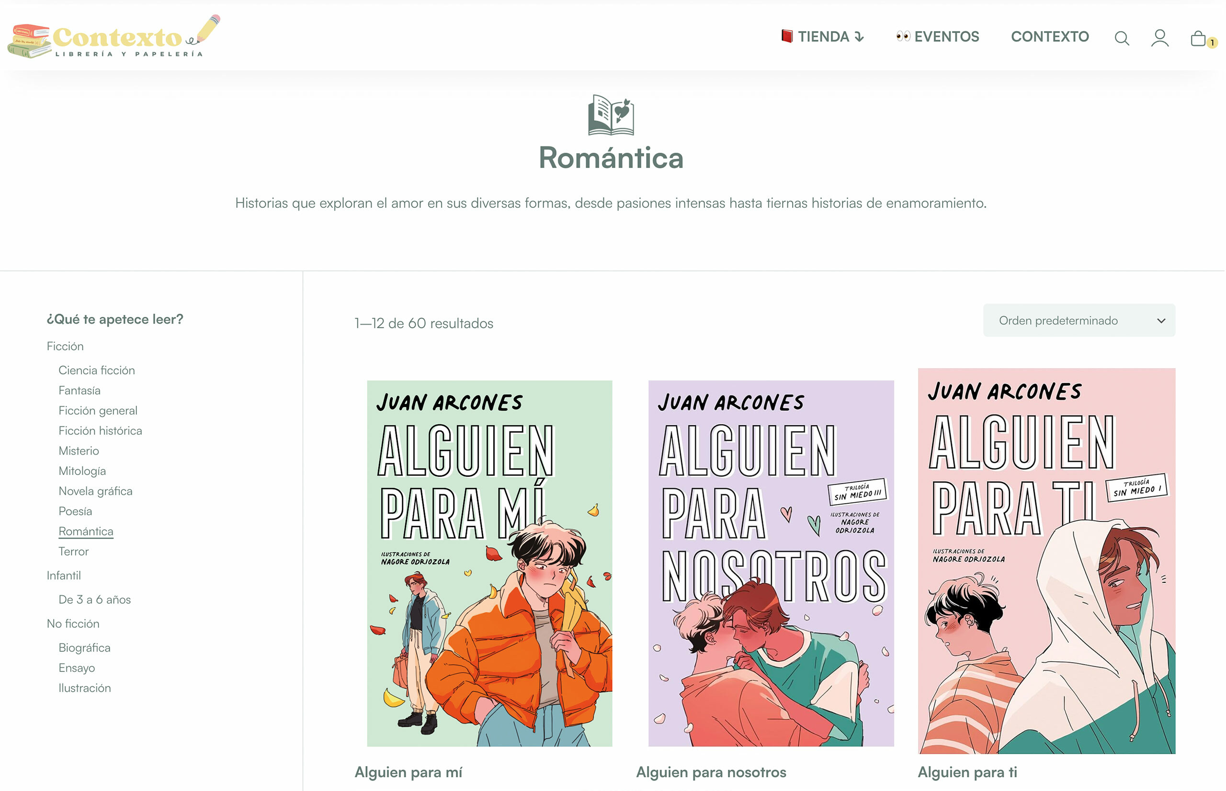Open the Ficción parent category
This screenshot has height=791, width=1226.
(65, 347)
